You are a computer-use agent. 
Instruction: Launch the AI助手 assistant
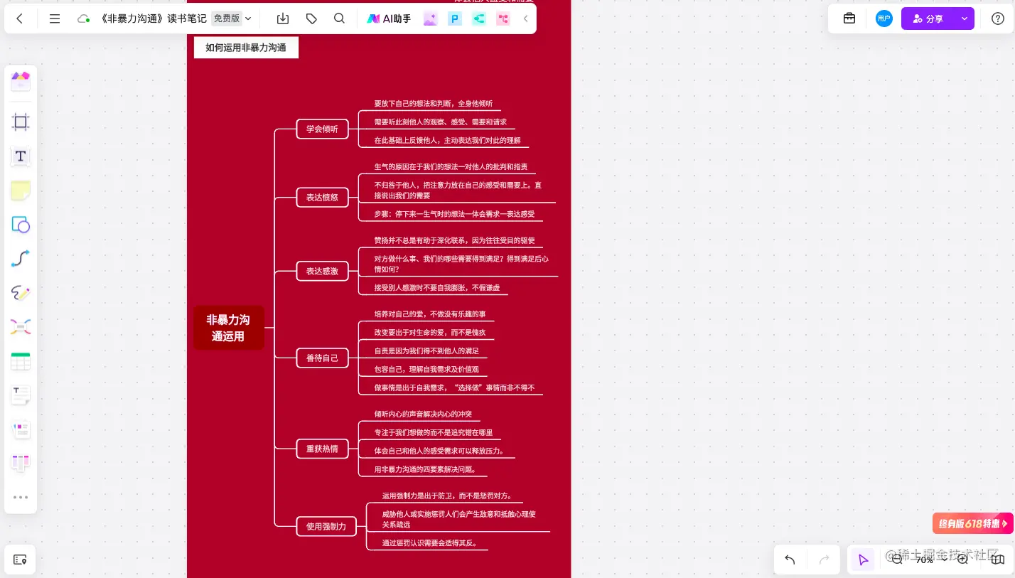tap(389, 18)
